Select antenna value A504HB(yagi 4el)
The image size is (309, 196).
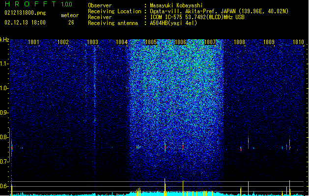tap(173, 23)
